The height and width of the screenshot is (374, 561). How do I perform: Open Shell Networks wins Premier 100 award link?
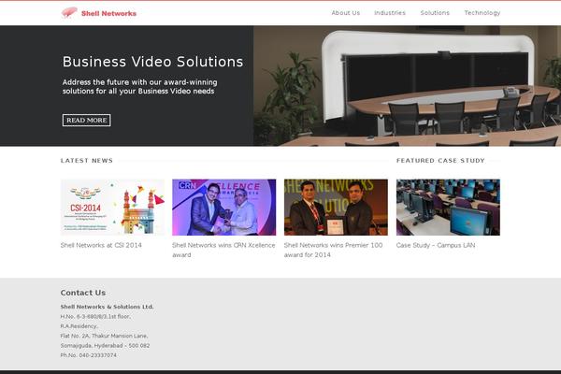pyautogui.click(x=334, y=250)
